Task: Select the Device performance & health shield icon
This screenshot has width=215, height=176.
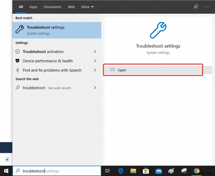Action: pos(18,61)
